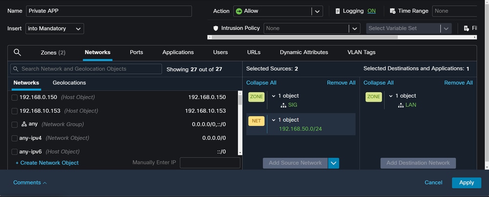The image size is (489, 197).
Task: Click the LAN zone group icon
Action: click(401, 105)
